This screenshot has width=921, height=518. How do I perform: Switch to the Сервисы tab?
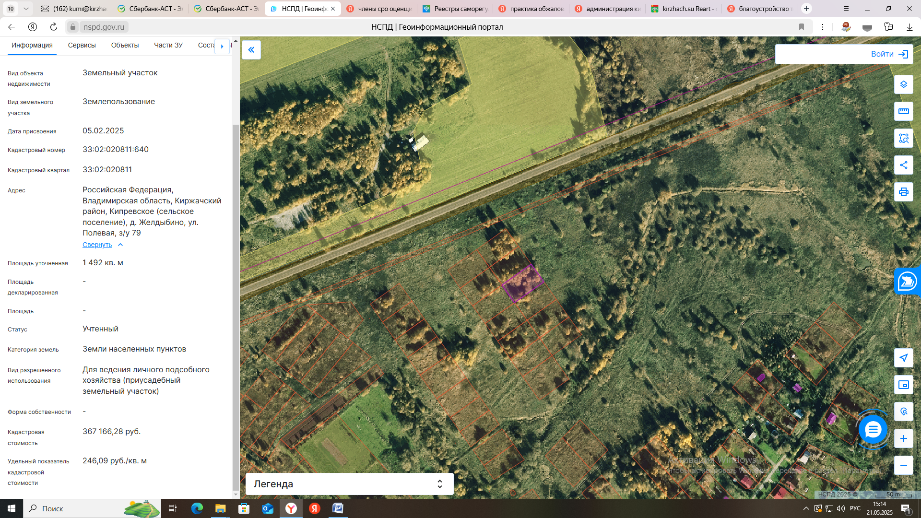82,45
